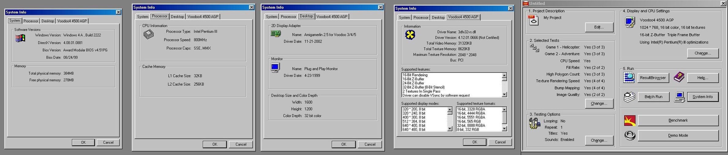Screen dimensions: 728x155
Task: Select '16-bit, 565 RGB' texture format
Action: (469, 122)
